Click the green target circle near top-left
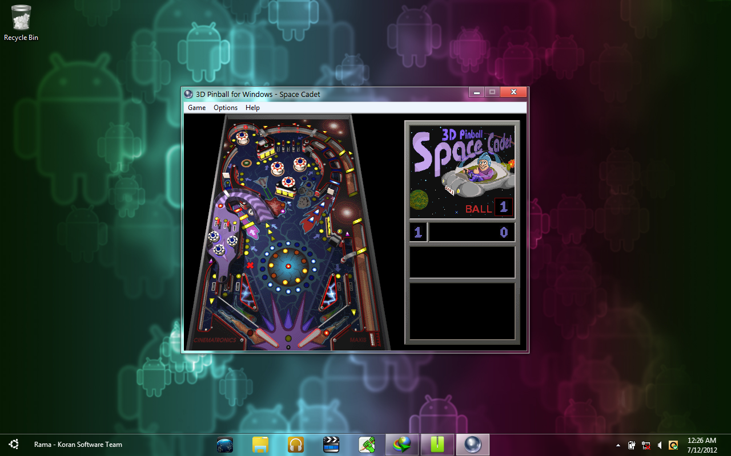Image resolution: width=731 pixels, height=456 pixels. 247,163
